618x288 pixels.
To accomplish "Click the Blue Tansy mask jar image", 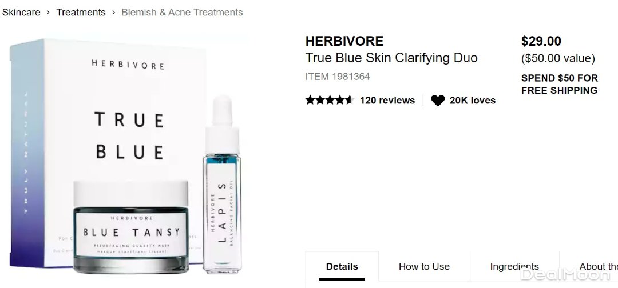I will pyautogui.click(x=131, y=227).
